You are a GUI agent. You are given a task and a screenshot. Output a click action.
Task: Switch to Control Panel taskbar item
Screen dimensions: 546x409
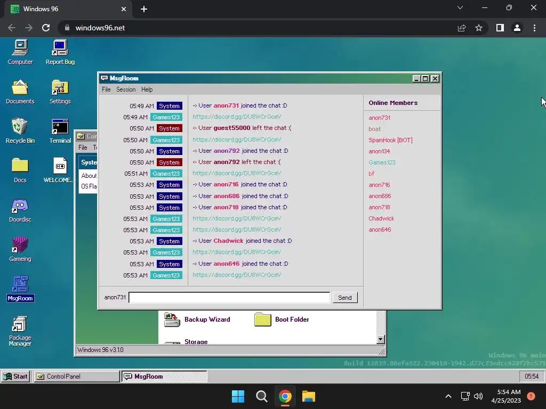pos(76,377)
